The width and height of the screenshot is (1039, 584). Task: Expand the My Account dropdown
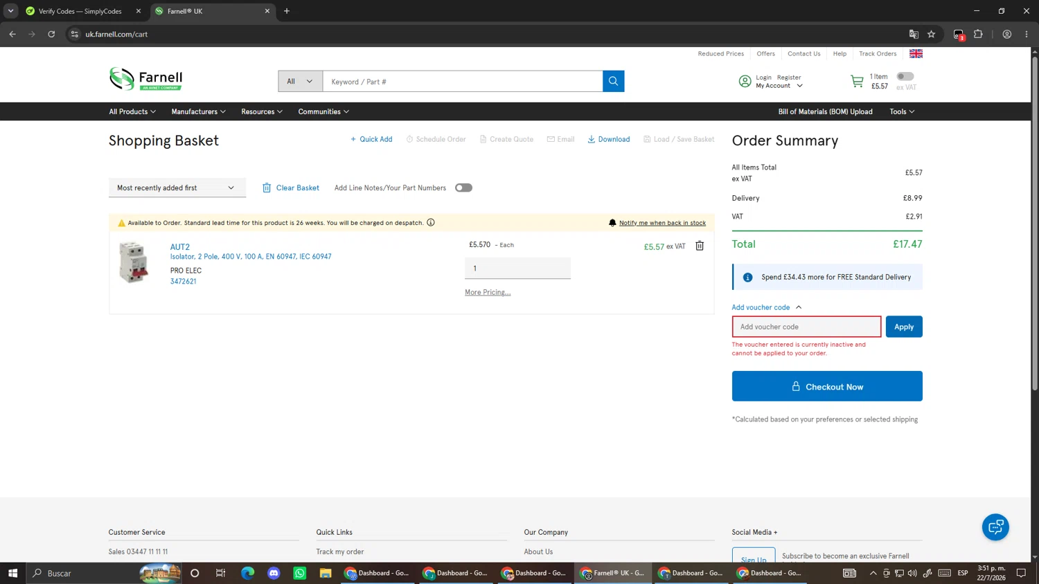[x=779, y=86]
